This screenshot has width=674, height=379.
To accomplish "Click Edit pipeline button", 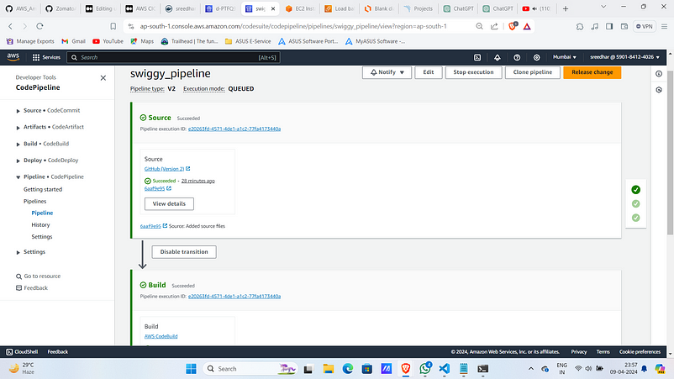I will pos(428,72).
